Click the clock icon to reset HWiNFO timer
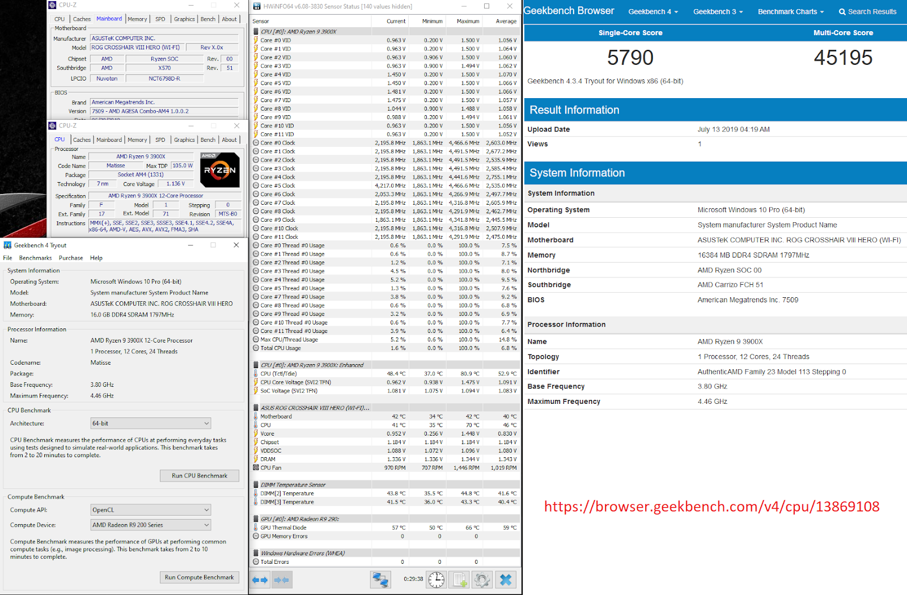 [436, 580]
